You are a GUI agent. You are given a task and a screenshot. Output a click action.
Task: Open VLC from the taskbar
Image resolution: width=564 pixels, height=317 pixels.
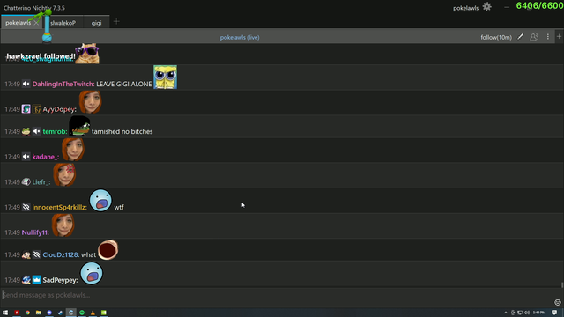coord(93,313)
